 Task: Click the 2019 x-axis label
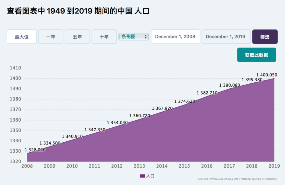274,166
